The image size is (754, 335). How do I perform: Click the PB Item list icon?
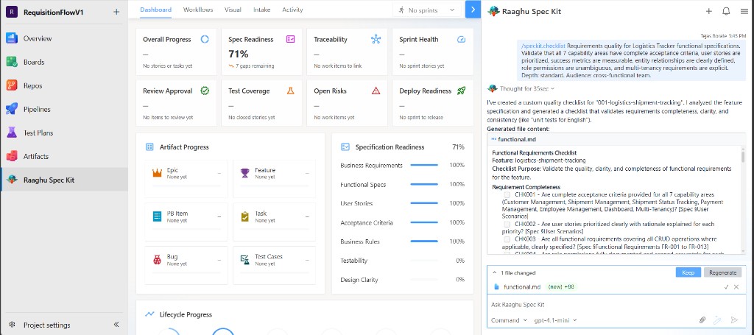tap(158, 216)
